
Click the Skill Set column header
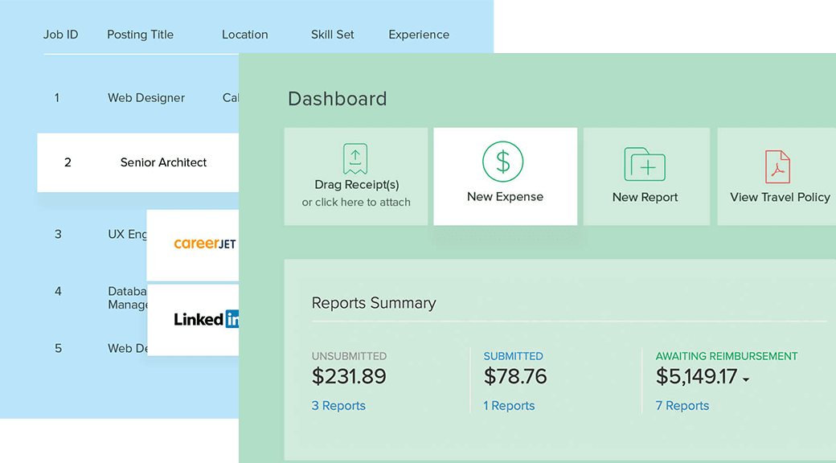(x=332, y=35)
